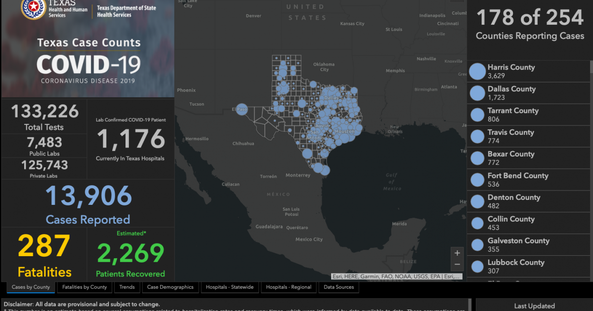This screenshot has width=593, height=311.
Task: Select the Travis County circle marker in list
Action: 477,136
